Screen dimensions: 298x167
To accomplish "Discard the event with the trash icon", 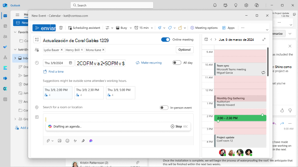I will click(61, 28).
